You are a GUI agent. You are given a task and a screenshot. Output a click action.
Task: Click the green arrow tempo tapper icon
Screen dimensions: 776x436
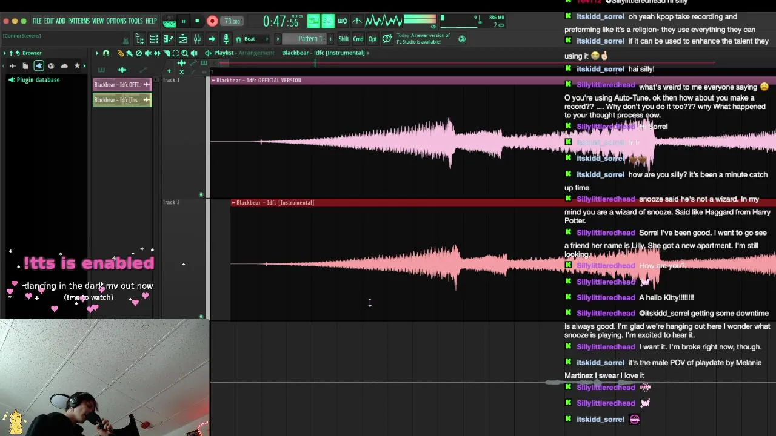[x=212, y=39]
